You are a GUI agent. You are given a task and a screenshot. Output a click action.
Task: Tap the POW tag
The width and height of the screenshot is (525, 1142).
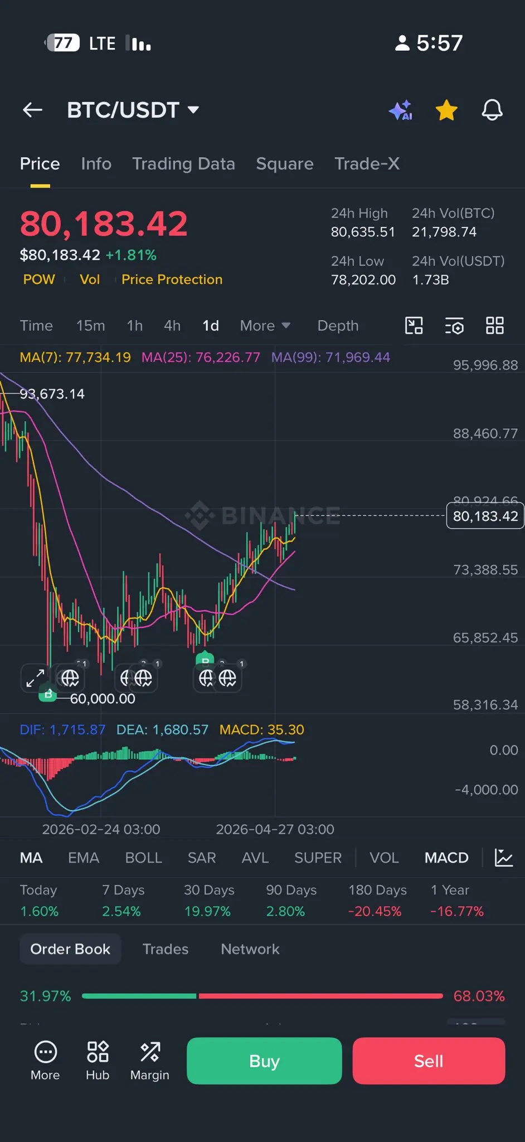click(x=39, y=279)
